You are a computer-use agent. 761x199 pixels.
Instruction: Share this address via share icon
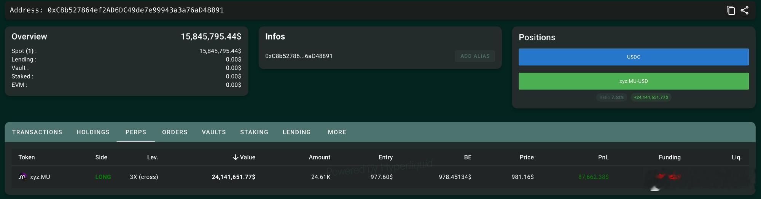click(x=745, y=10)
